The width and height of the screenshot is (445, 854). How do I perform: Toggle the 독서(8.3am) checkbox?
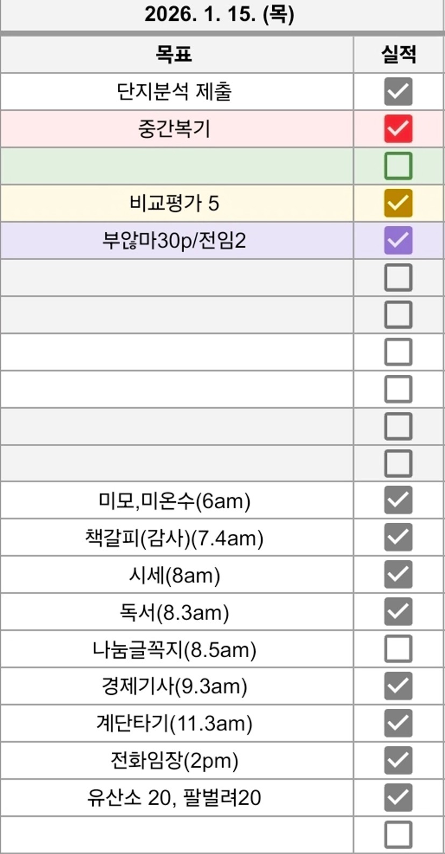(398, 611)
